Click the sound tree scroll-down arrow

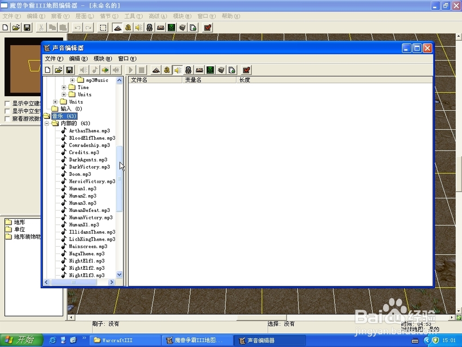click(x=119, y=274)
